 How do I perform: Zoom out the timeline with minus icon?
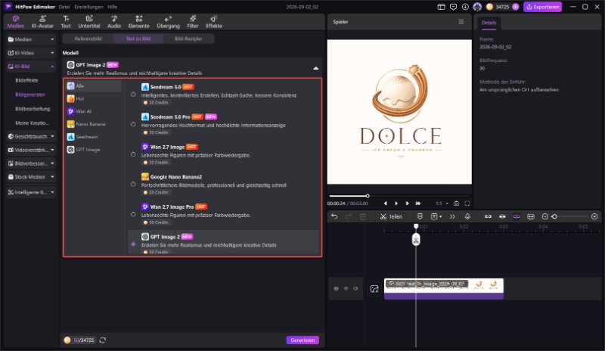click(x=544, y=216)
